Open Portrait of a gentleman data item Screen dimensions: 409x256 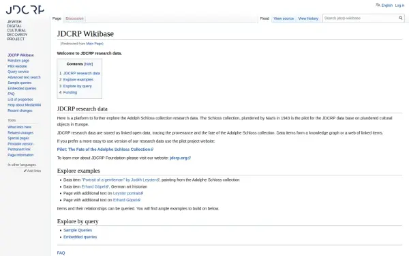point(120,180)
